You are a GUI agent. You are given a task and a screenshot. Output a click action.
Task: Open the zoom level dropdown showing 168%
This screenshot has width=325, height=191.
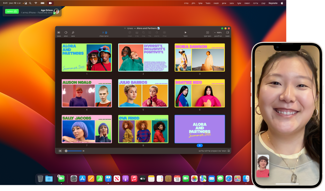218,32
